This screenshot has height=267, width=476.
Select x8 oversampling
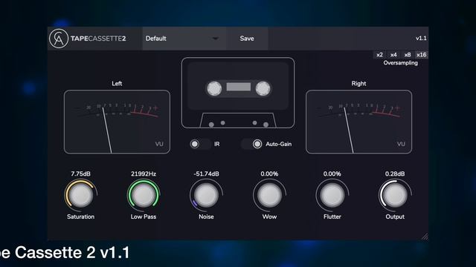click(x=408, y=55)
